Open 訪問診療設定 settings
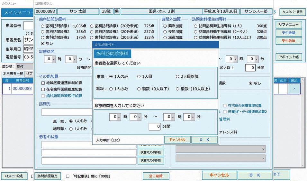307x181 pixels. 47,176
